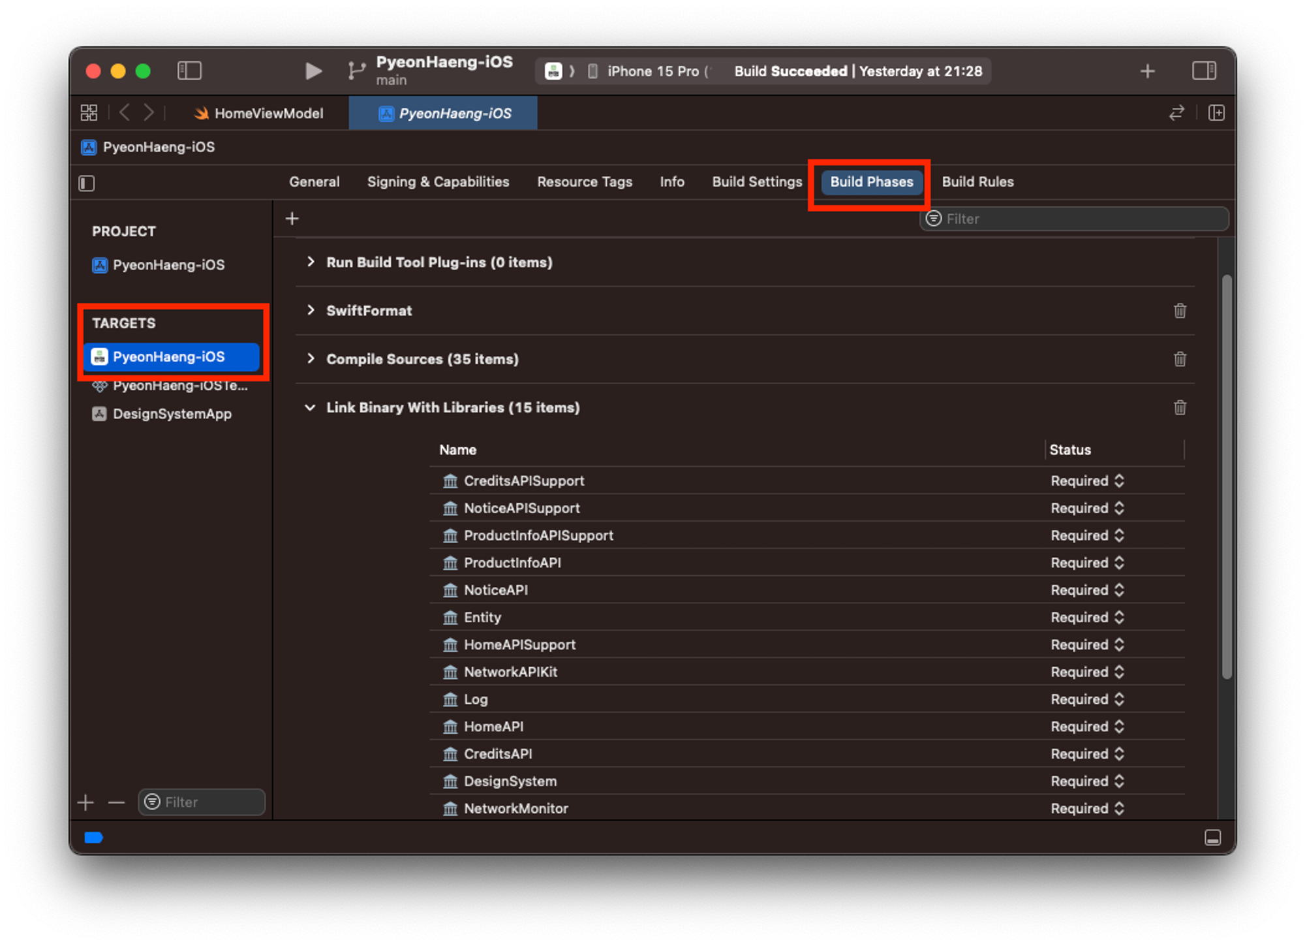The width and height of the screenshot is (1305, 946).
Task: Toggle the navigator sidebar icon
Action: point(189,71)
